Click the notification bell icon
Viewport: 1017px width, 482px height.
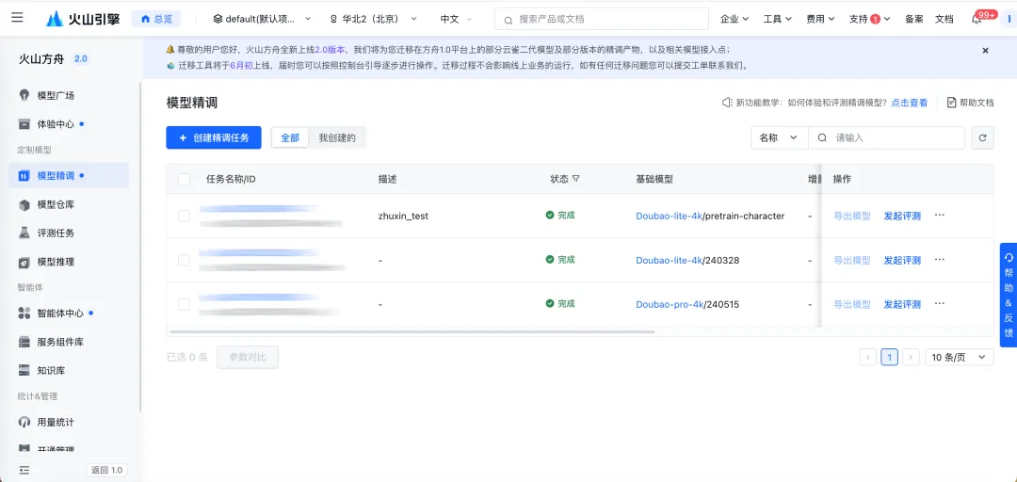(977, 20)
